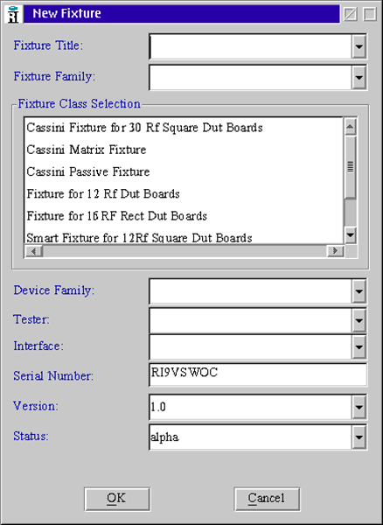Open the Fixture Title dropdown arrow
383x525 pixels.
click(359, 46)
